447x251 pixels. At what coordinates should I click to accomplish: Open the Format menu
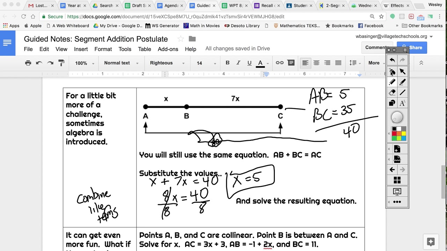click(103, 49)
